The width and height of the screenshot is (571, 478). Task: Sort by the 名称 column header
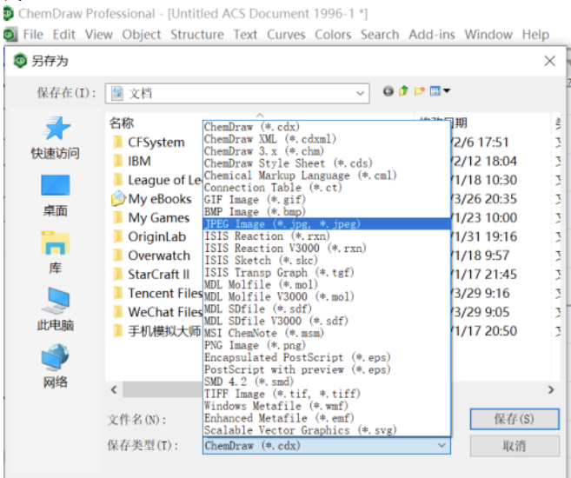tap(122, 123)
